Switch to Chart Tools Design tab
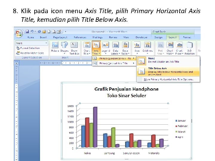Image resolution: width=215 pixels, height=161 pixels. [158, 37]
